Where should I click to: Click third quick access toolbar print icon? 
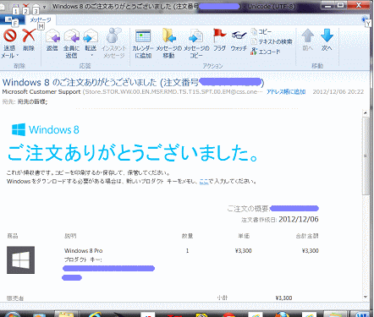36,7
